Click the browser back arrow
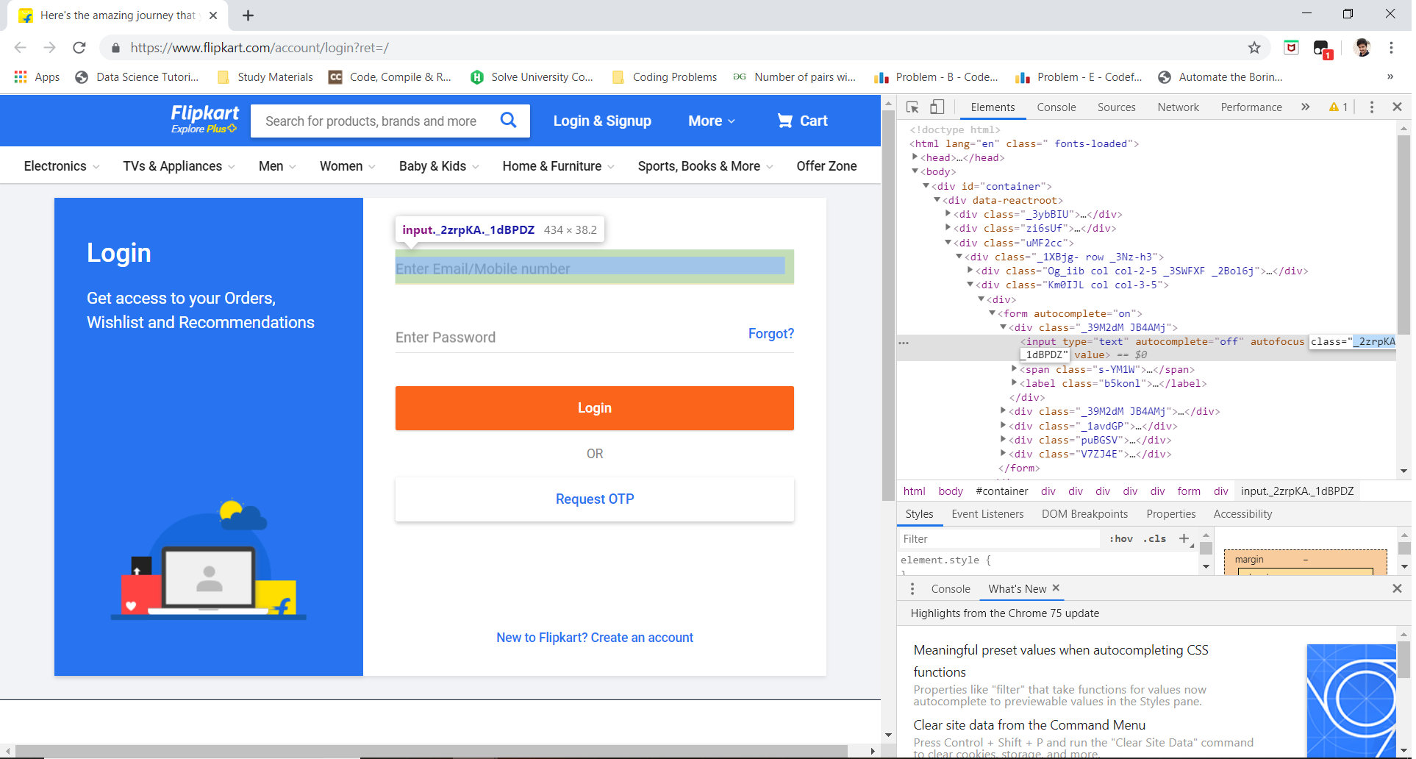1416x759 pixels. [x=21, y=48]
